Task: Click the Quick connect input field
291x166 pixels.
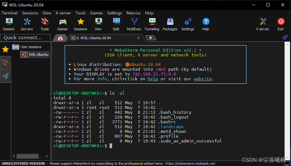Action: click(x=25, y=38)
